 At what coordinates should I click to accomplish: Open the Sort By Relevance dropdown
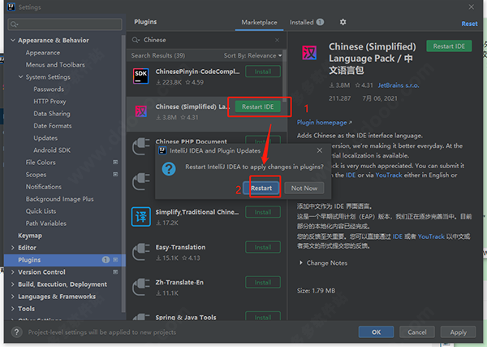click(252, 55)
